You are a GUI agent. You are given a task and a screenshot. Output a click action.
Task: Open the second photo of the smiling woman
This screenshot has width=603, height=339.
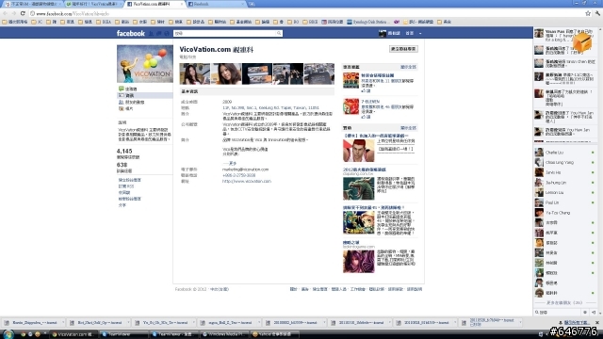tap(226, 73)
